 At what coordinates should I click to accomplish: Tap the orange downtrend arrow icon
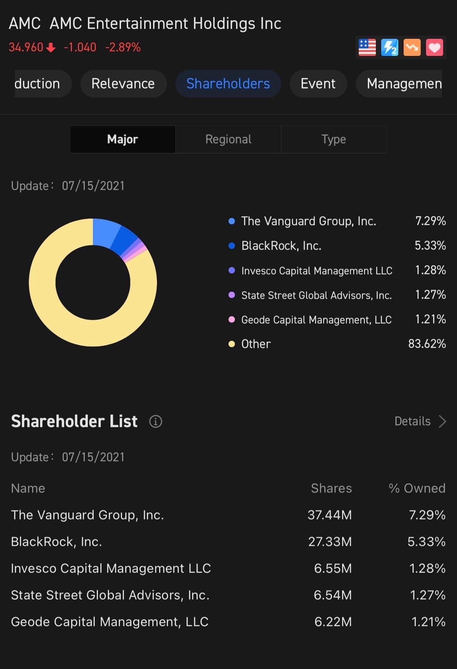(x=412, y=48)
